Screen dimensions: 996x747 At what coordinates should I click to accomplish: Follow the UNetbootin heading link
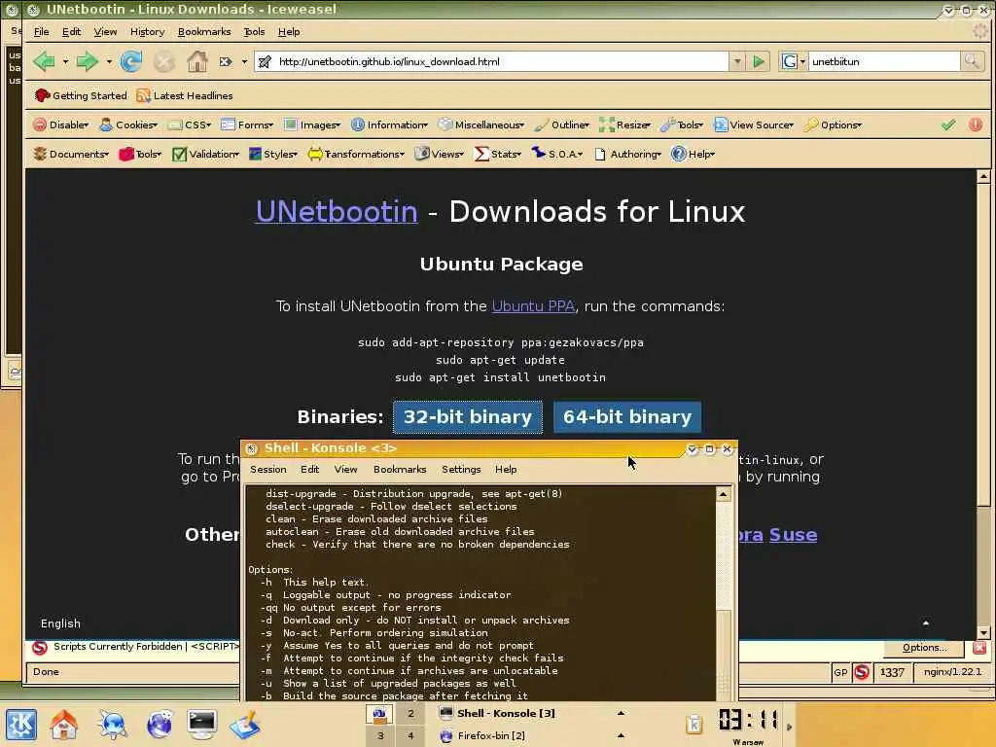(337, 211)
